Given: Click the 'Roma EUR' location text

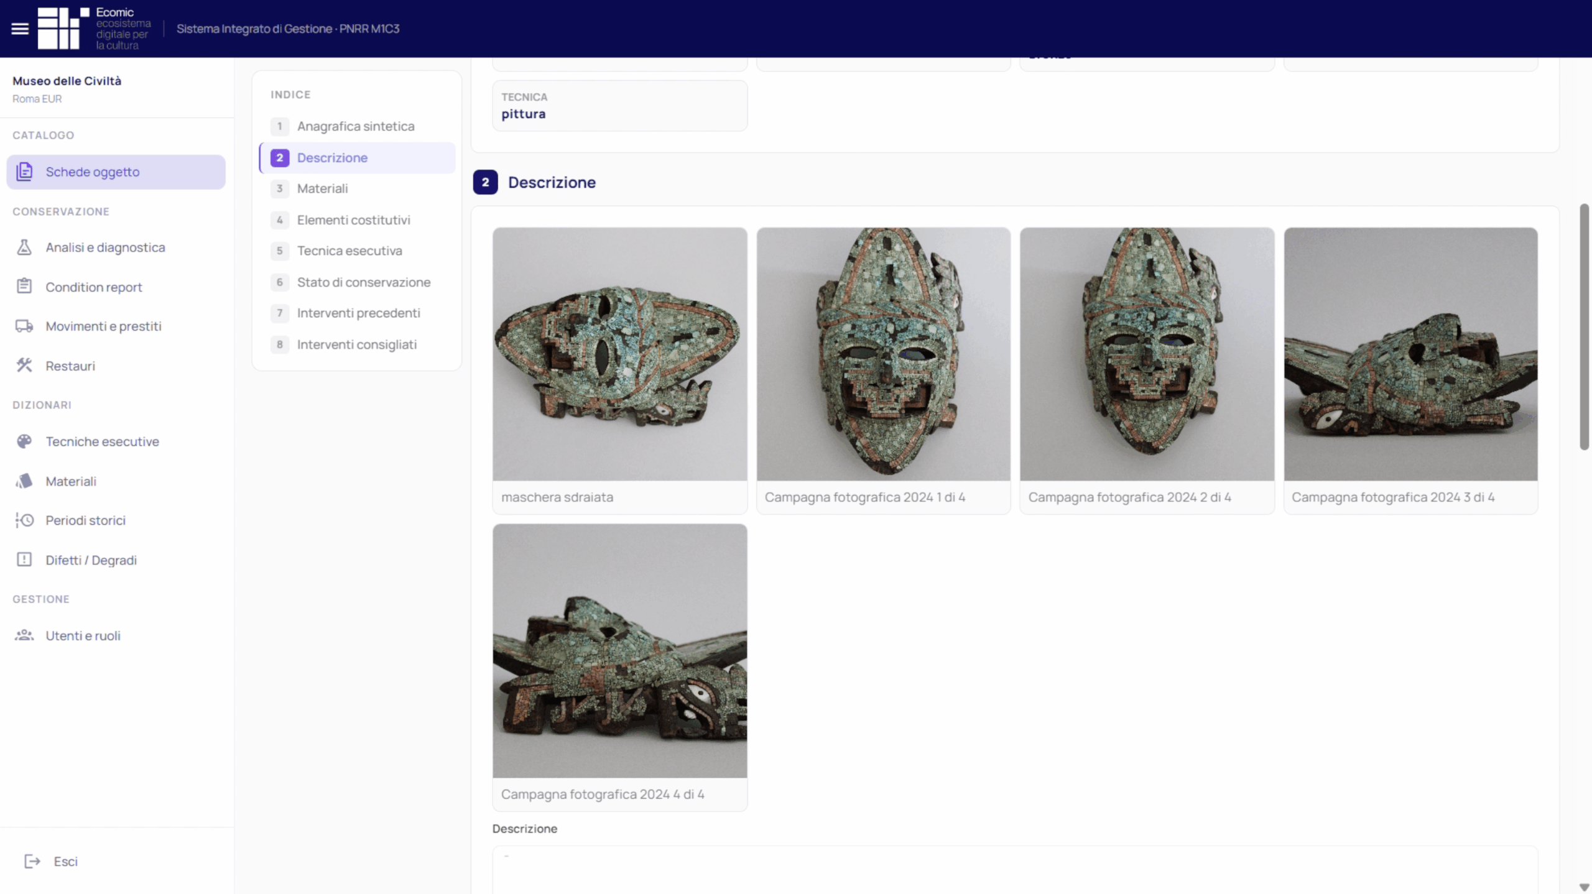Looking at the screenshot, I should (x=37, y=99).
